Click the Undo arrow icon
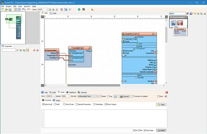The height and width of the screenshot is (134, 207). tap(23, 9)
